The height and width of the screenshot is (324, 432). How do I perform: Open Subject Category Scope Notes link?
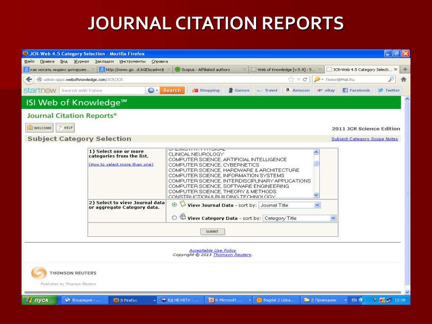[364, 139]
